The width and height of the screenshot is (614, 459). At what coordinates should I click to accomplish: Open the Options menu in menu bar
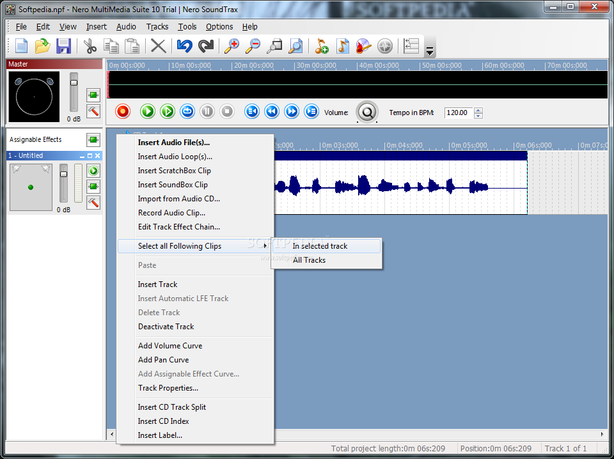(x=219, y=27)
